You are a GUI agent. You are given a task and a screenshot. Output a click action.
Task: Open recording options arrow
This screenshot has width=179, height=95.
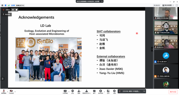point(104,92)
